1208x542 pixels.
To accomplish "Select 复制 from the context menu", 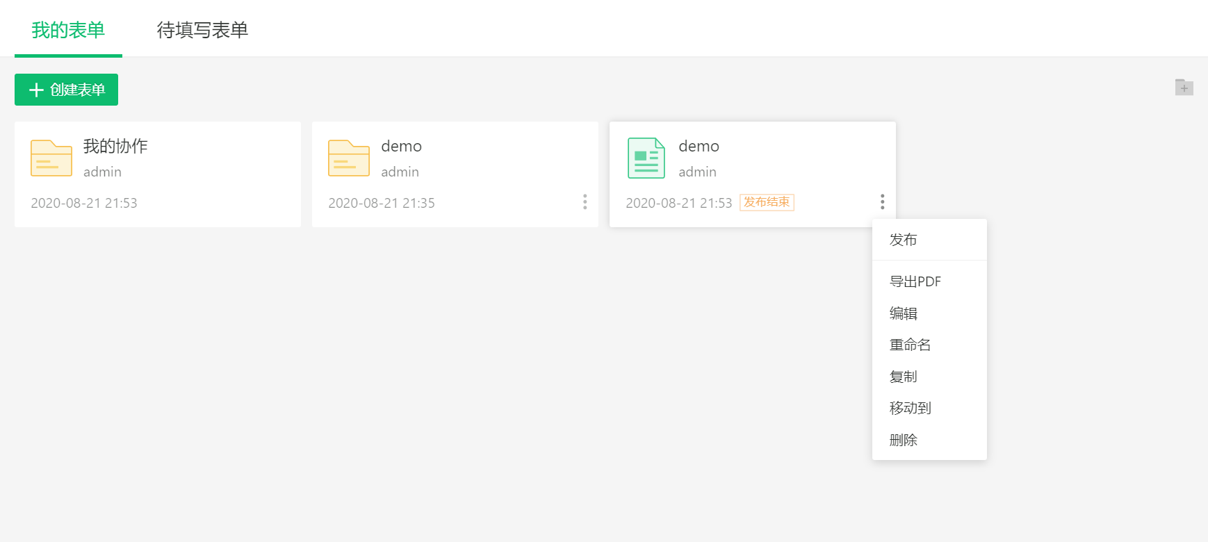I will click(x=929, y=377).
